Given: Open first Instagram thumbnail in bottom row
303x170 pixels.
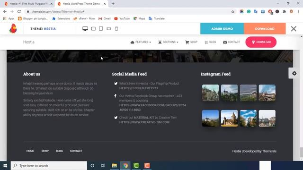Looking at the screenshot, I should [x=210, y=119].
